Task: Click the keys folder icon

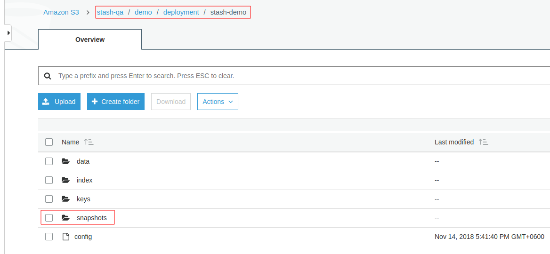Action: (x=65, y=199)
